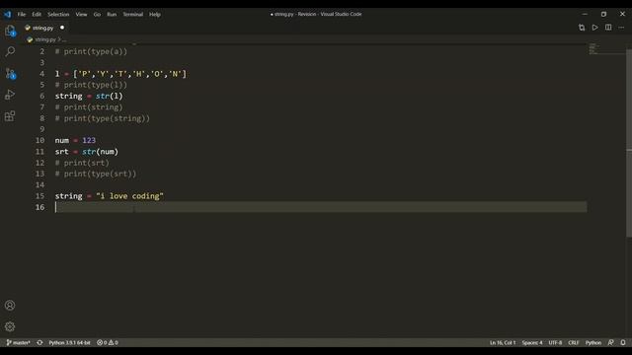Click the feedback icon in status bar

611,342
